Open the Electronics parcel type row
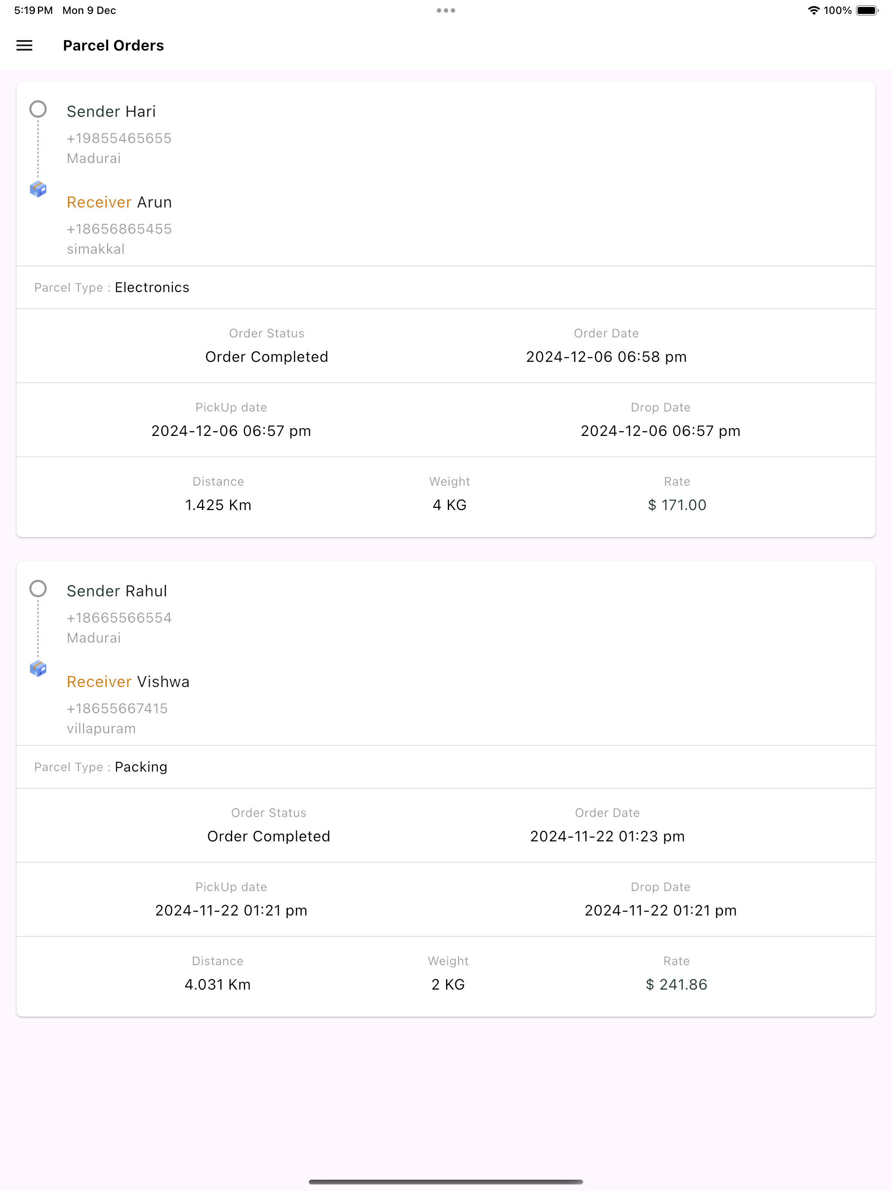 coord(446,288)
